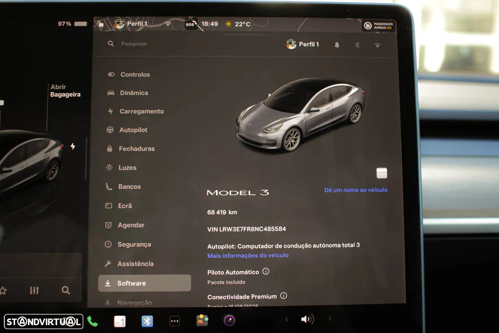Open the all apps three-dots launcher
The height and width of the screenshot is (333, 499).
point(175,321)
